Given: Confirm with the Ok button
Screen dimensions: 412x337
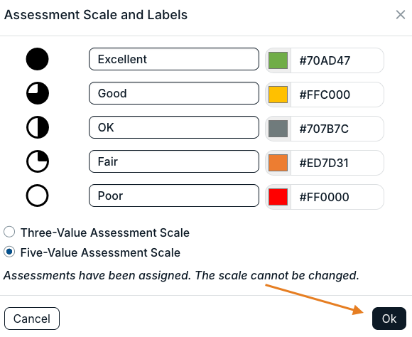Looking at the screenshot, I should coord(389,319).
